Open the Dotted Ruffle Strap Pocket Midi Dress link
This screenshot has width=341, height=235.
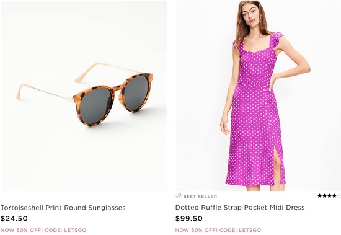(240, 207)
